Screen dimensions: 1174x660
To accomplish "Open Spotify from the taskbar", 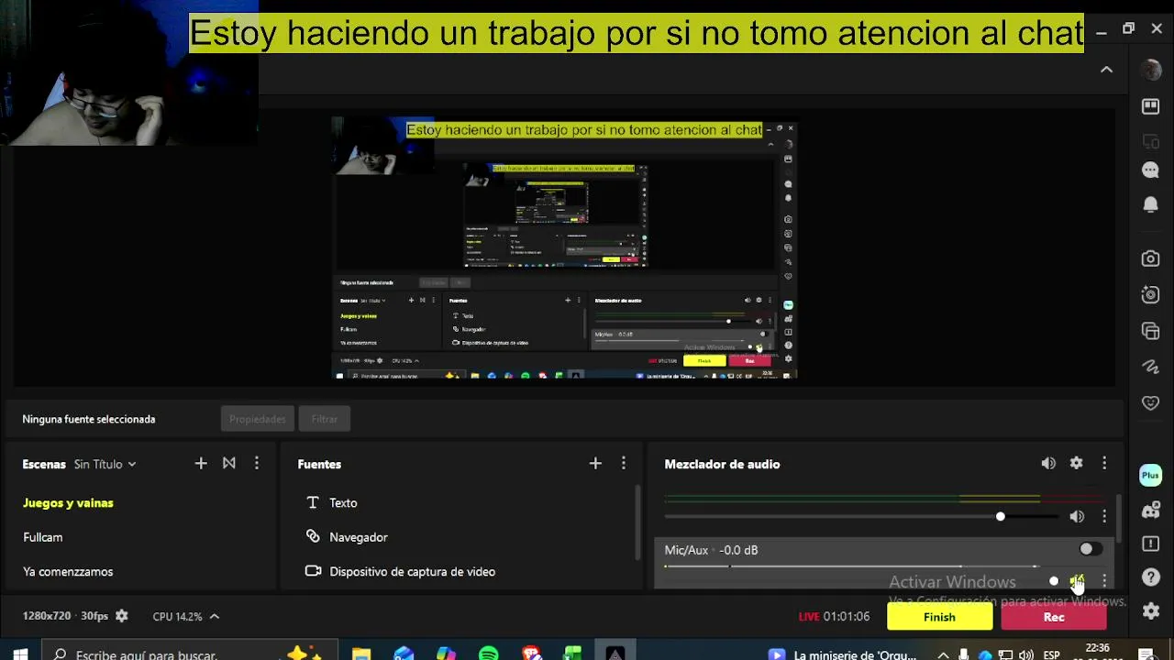I will 489,654.
